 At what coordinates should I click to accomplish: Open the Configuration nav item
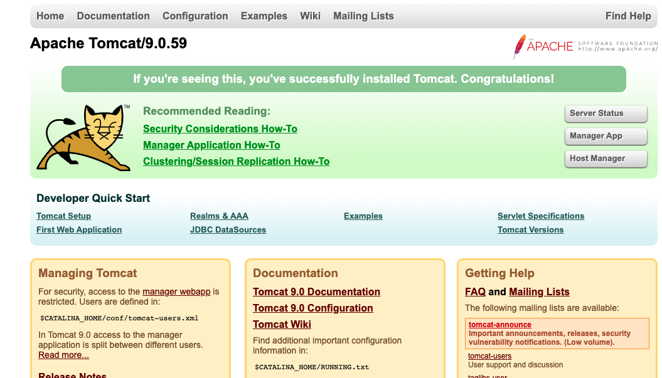point(195,16)
